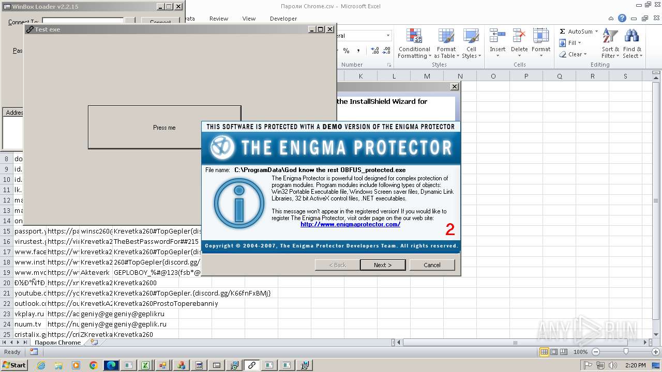
Task: Zoom in with the plus button
Action: point(656,352)
